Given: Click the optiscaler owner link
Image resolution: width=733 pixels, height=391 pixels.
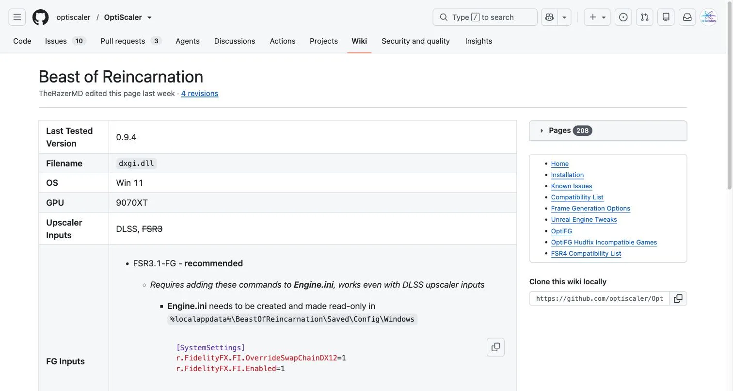Looking at the screenshot, I should tap(73, 17).
